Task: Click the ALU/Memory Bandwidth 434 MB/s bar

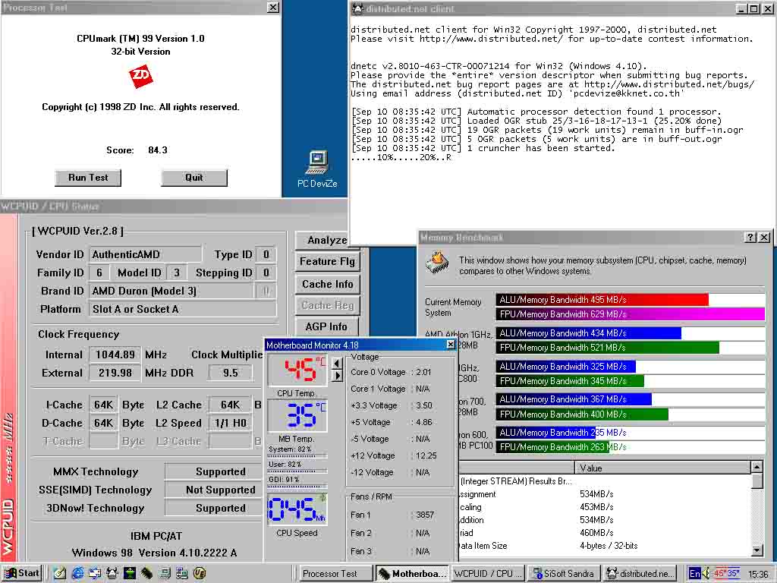Action: (589, 333)
